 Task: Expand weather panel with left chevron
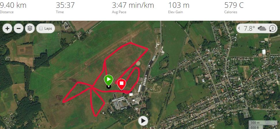[x=239, y=28]
